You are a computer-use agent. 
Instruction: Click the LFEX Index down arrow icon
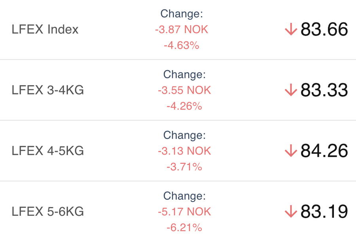click(x=291, y=30)
